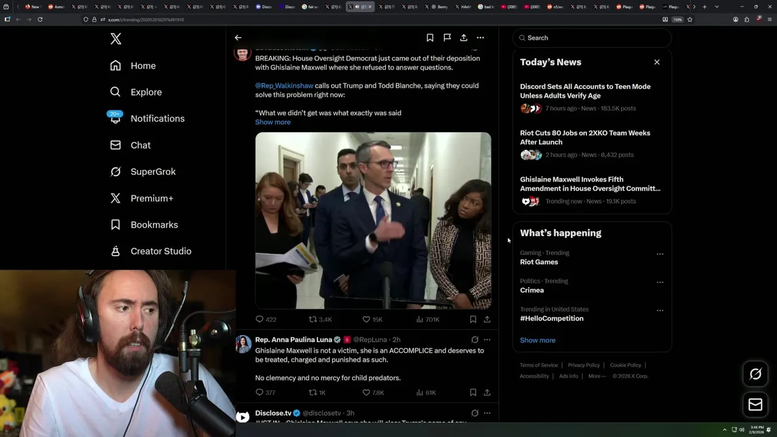
Task: Click the flag icon in the header
Action: point(447,38)
